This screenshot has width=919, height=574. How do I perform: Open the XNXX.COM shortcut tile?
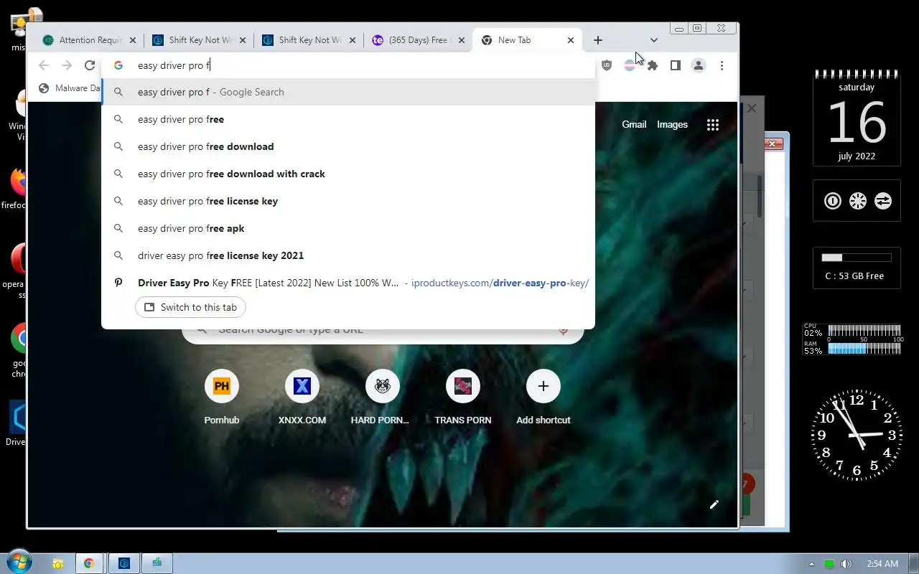[x=302, y=397]
